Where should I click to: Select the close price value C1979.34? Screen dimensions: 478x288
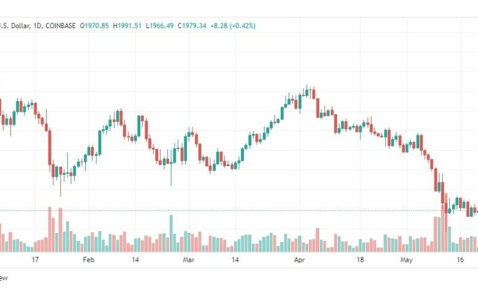pyautogui.click(x=192, y=26)
